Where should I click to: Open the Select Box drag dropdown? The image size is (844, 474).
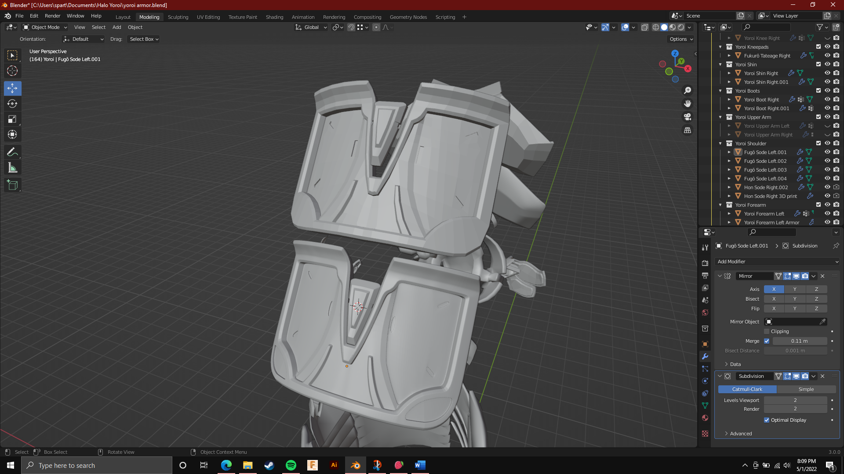144,39
